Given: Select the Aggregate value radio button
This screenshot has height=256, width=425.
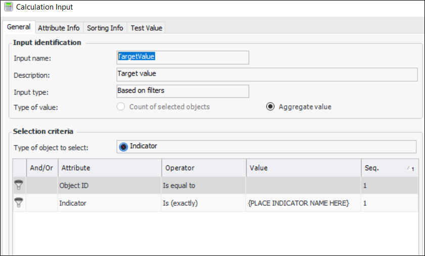Looking at the screenshot, I should 270,107.
